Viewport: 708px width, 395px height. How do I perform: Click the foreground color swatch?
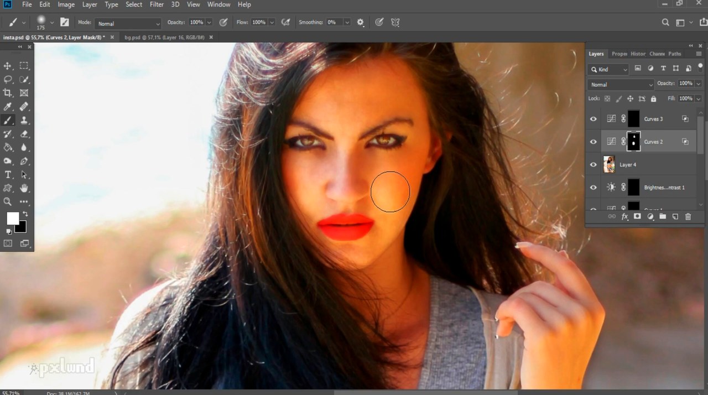[12, 219]
